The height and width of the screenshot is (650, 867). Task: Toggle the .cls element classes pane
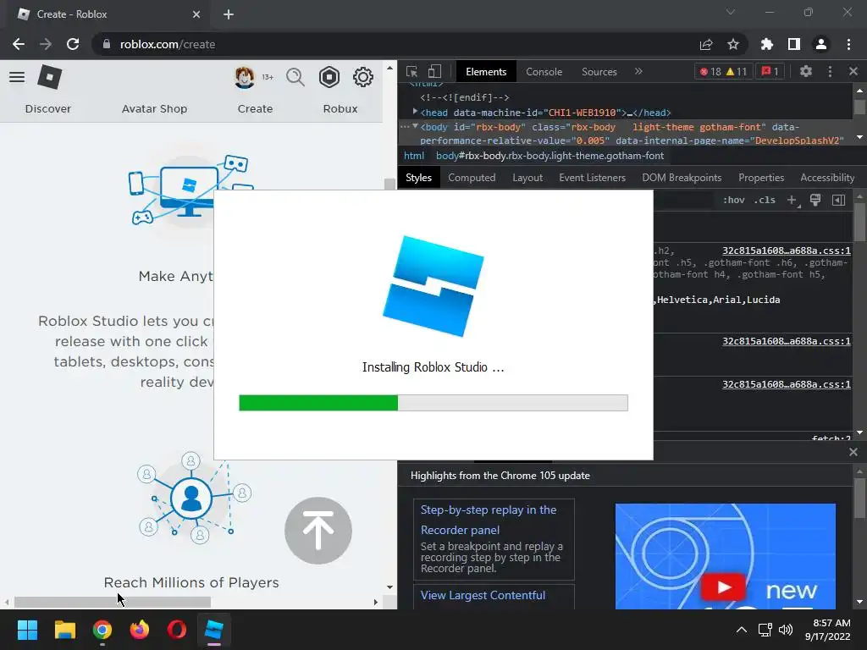point(765,200)
